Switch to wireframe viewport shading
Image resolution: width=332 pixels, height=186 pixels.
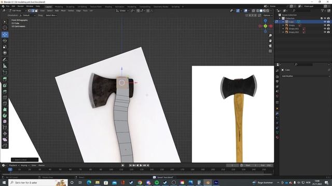(x=258, y=11)
